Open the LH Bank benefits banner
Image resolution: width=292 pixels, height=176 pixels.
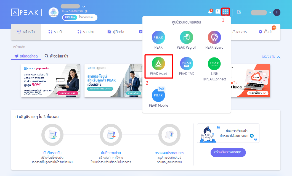[x=113, y=81]
